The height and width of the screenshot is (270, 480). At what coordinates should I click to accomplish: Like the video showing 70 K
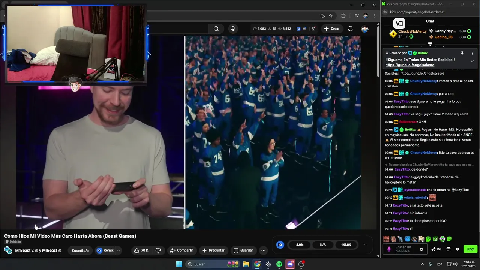(x=141, y=250)
